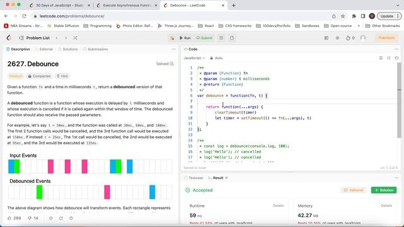
Task: Open code panel more options ellipsis
Action: [397, 49]
